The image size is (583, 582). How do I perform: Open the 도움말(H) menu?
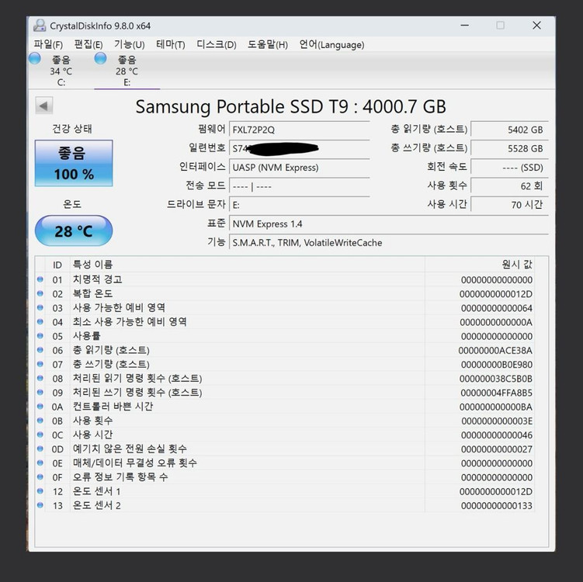[268, 44]
